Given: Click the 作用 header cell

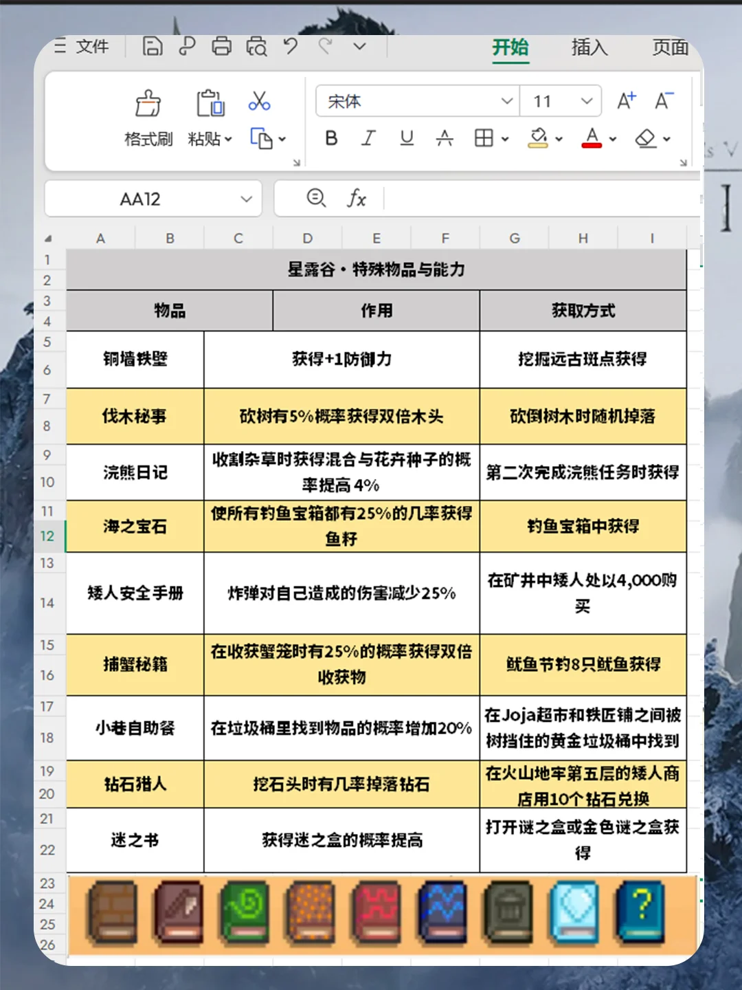Looking at the screenshot, I should pyautogui.click(x=376, y=311).
